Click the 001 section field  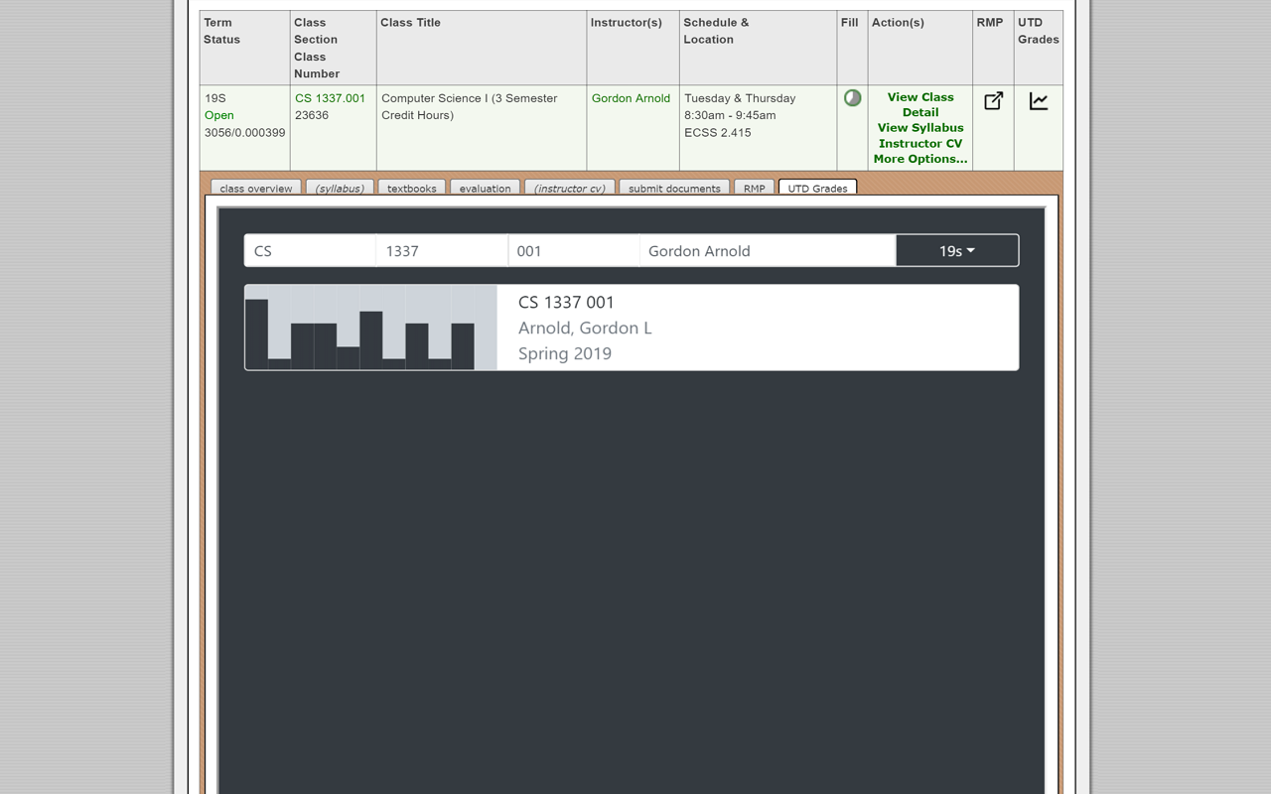(x=574, y=251)
